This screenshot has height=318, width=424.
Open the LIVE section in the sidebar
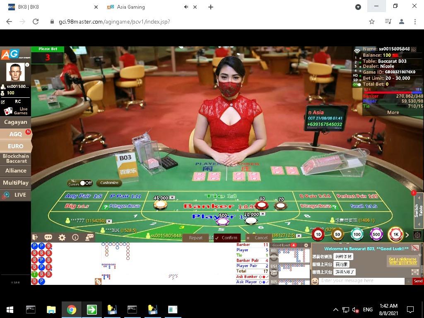point(15,195)
